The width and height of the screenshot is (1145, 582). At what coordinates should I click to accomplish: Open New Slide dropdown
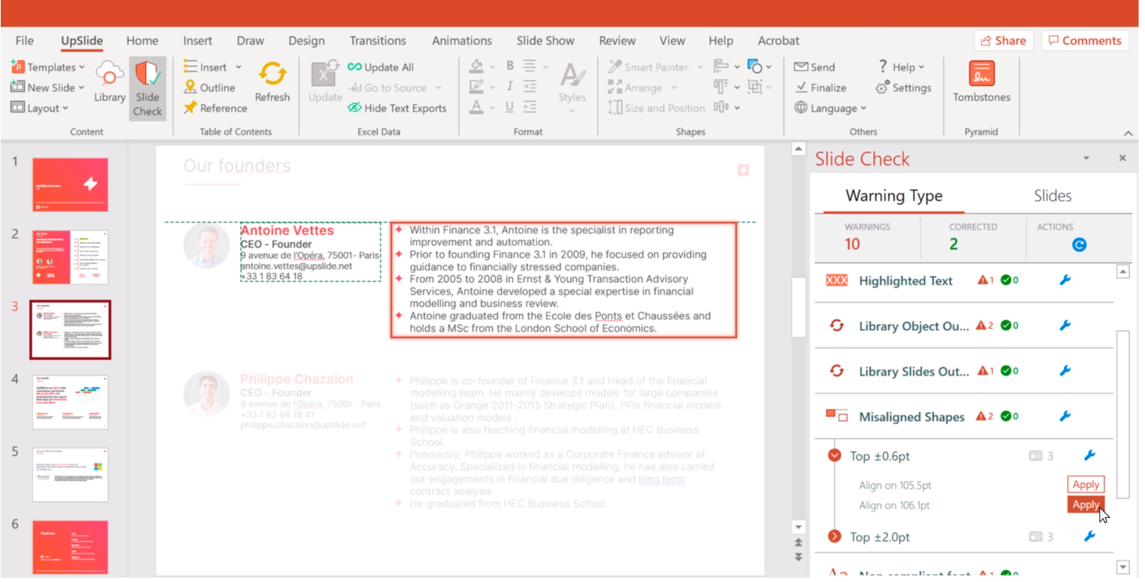point(48,88)
